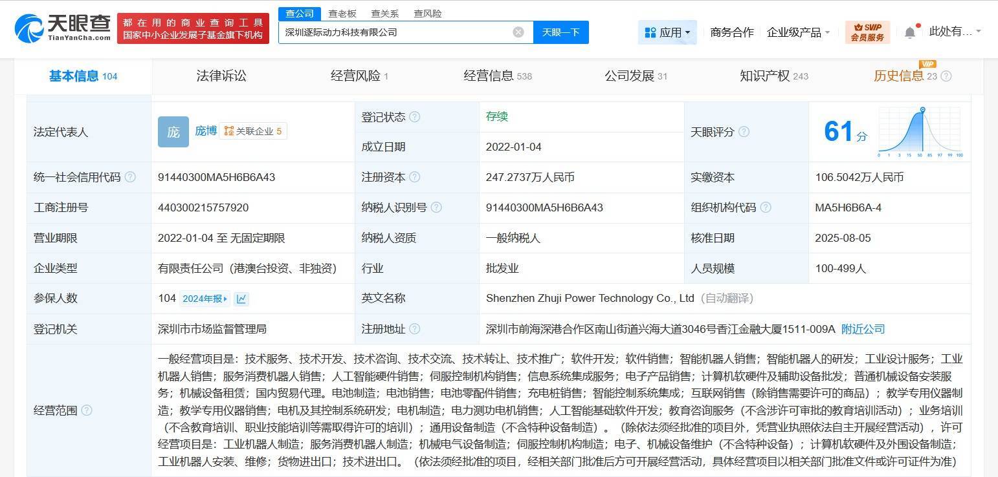Show help for 注册资本 question mark
998x477 pixels.
click(x=415, y=177)
